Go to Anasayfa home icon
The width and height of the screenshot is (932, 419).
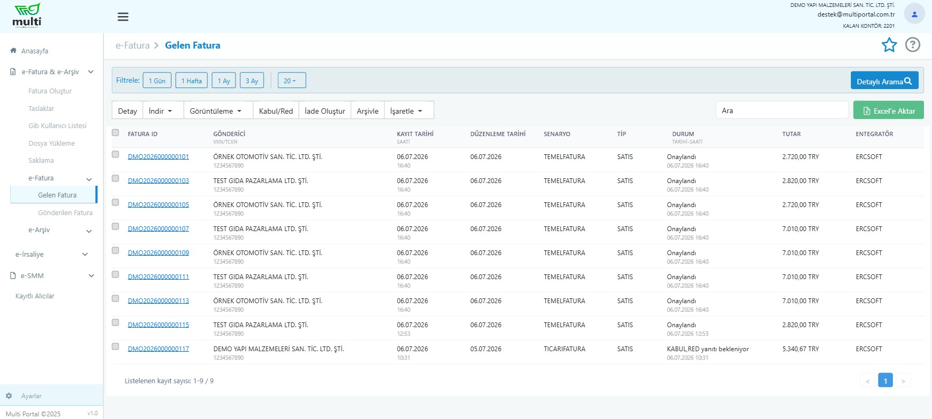pos(13,51)
